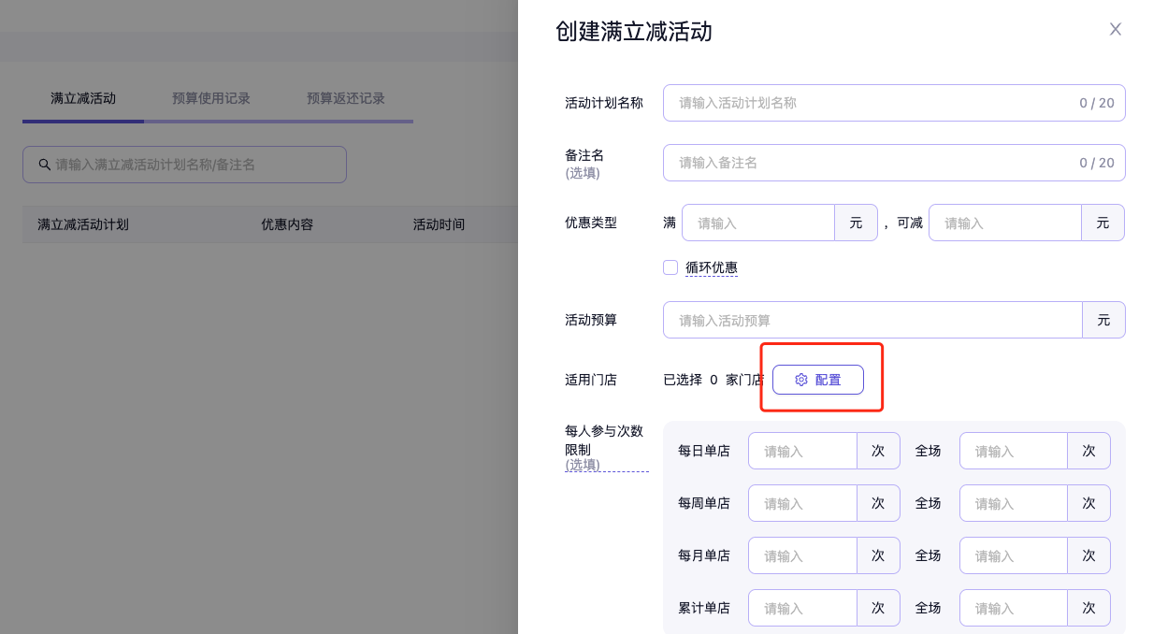Switch to the 预算使用记录 tab
The width and height of the screenshot is (1153, 634).
point(210,98)
